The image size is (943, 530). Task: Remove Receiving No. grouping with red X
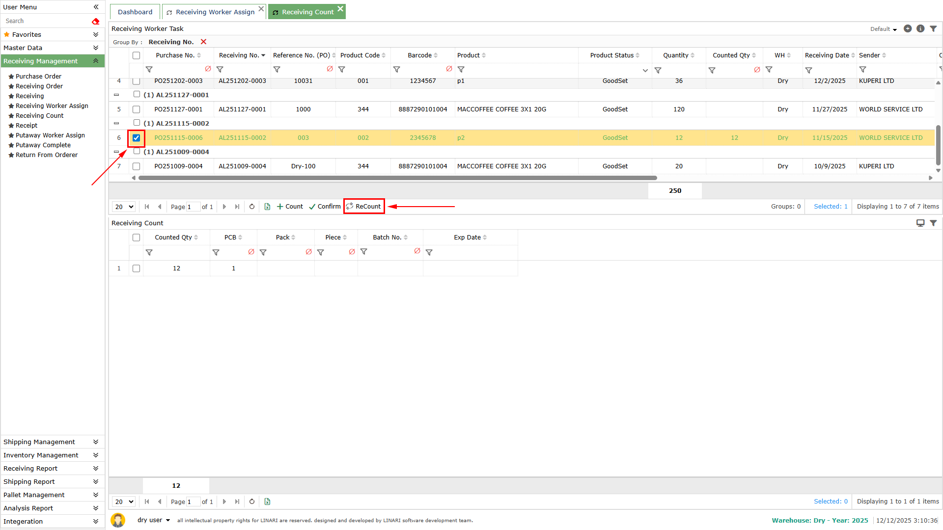point(203,42)
